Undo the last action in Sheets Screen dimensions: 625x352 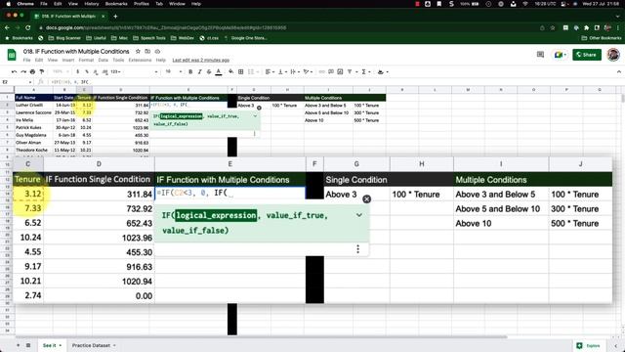[x=15, y=71]
